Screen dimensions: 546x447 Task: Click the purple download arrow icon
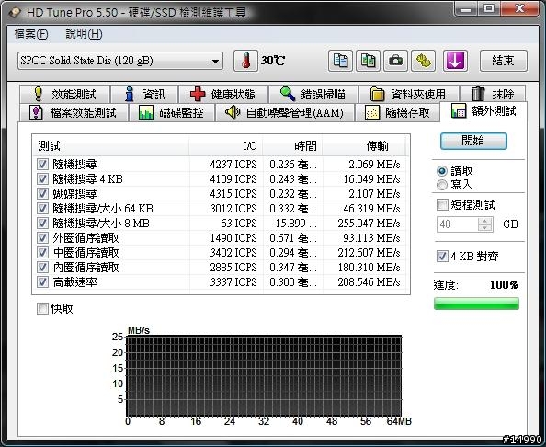pos(455,61)
